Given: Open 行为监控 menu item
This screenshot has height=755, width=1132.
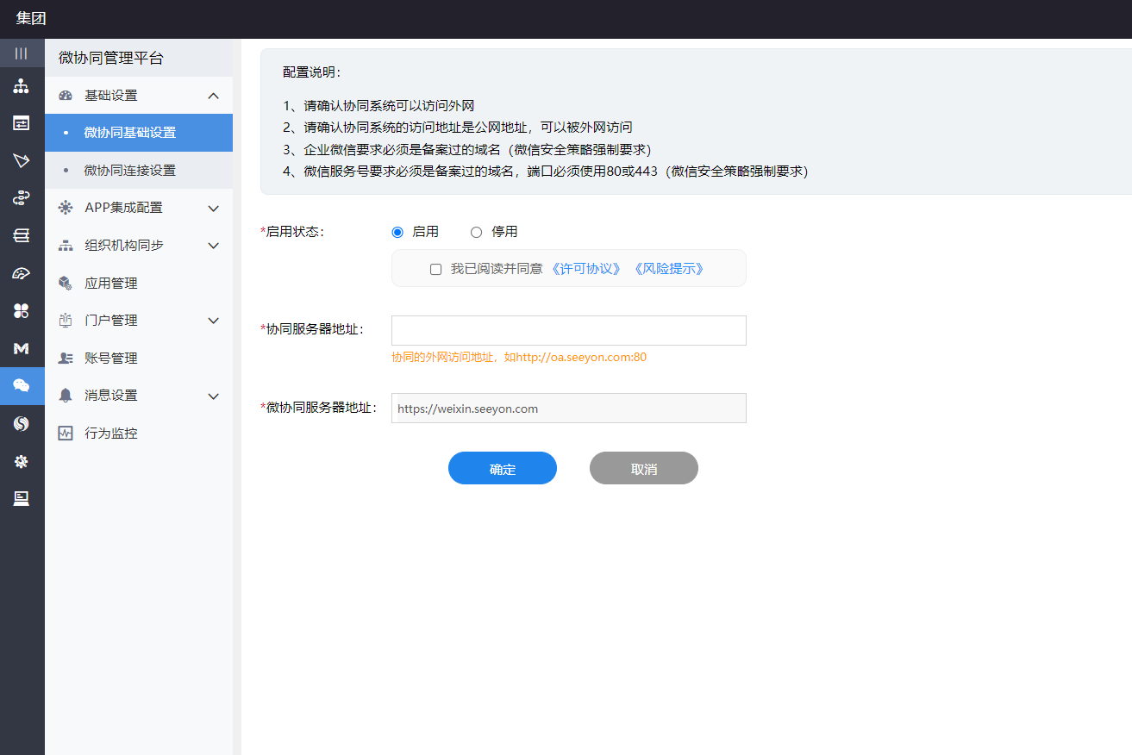Looking at the screenshot, I should pos(111,434).
